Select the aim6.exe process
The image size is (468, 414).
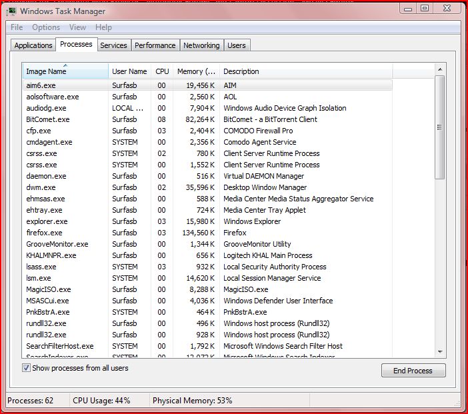[207, 85]
